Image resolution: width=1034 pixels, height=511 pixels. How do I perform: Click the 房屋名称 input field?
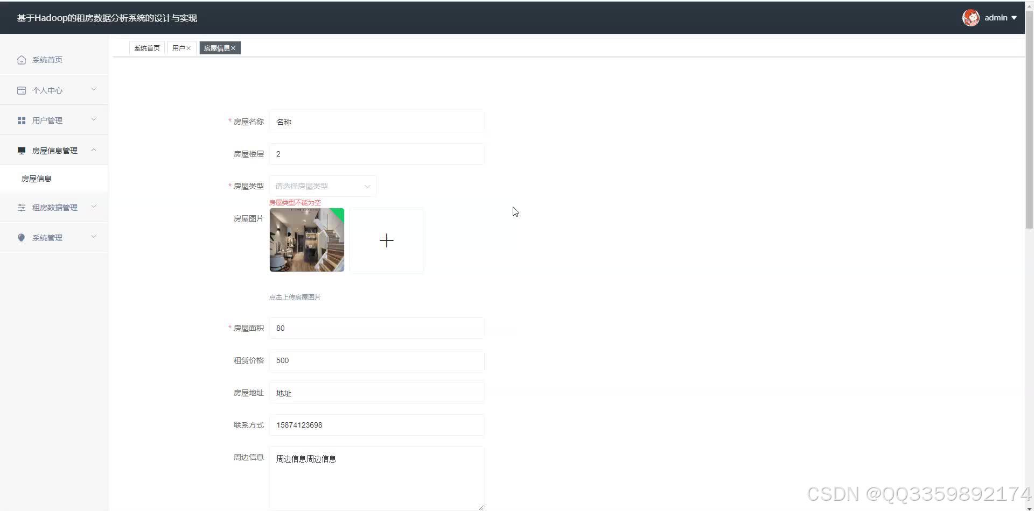coord(376,122)
